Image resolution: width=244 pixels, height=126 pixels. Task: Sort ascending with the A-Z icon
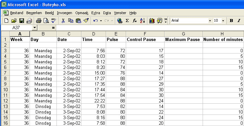click(143, 21)
